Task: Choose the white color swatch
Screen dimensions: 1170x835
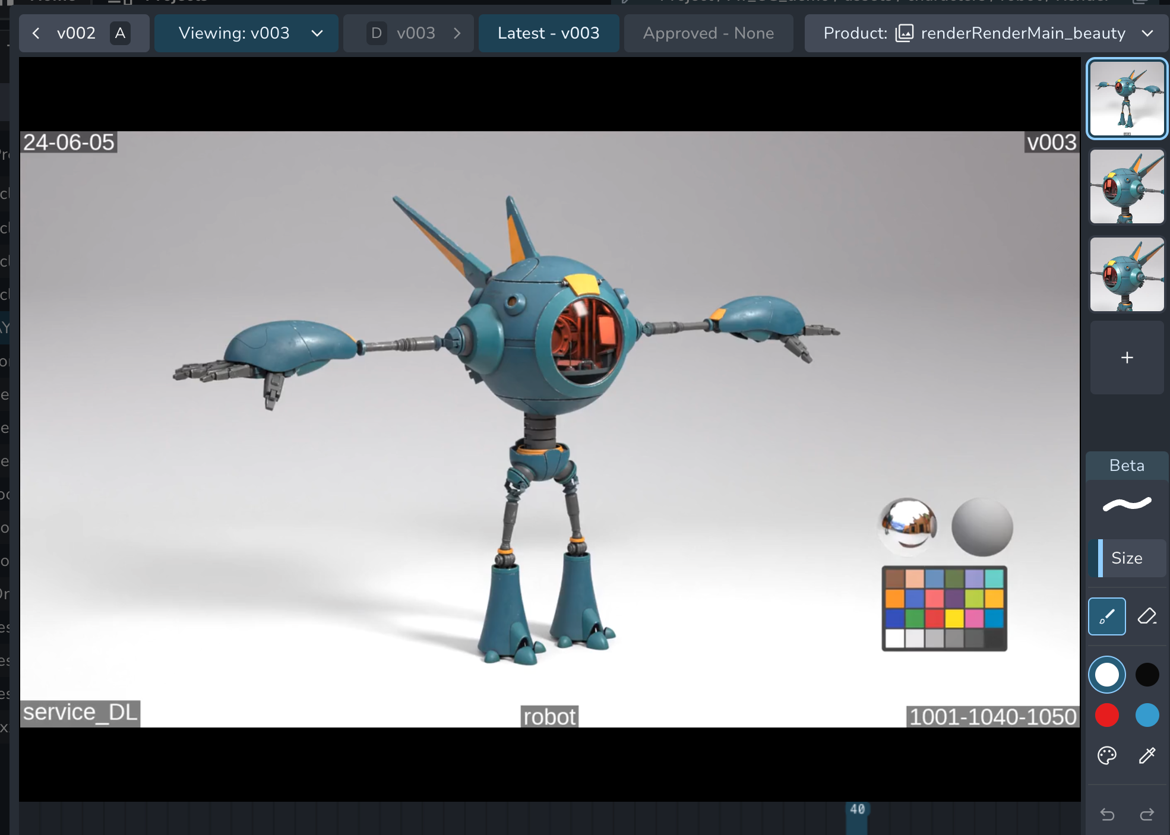Action: (x=1106, y=675)
